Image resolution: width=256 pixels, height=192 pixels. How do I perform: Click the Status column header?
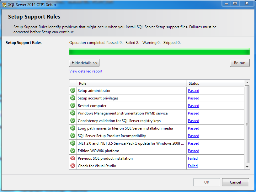click(194, 83)
